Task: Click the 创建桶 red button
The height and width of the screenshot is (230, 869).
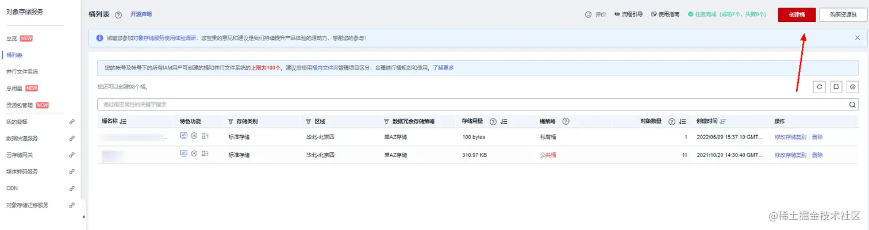Action: (x=797, y=14)
